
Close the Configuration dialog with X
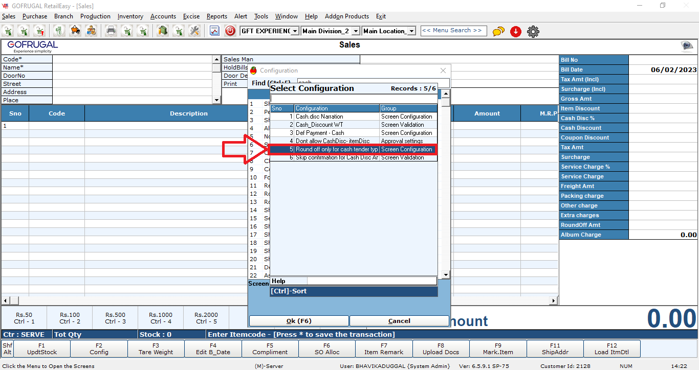(x=443, y=71)
